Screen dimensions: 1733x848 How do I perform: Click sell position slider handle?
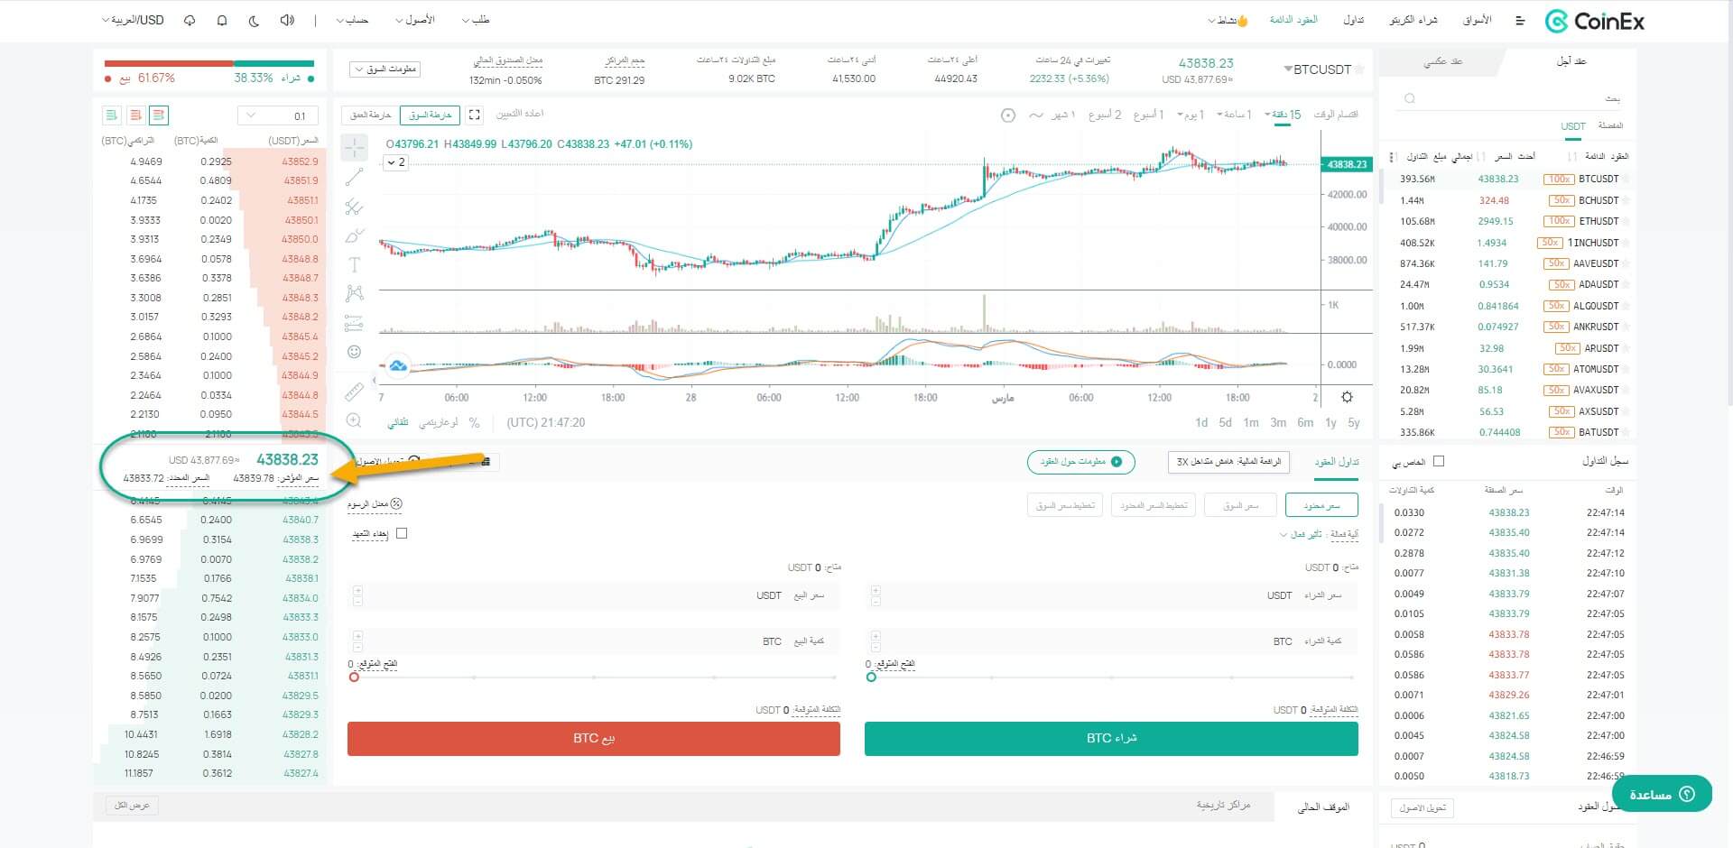(354, 677)
